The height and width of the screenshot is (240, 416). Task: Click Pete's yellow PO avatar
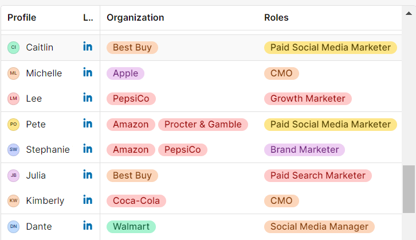(14, 125)
